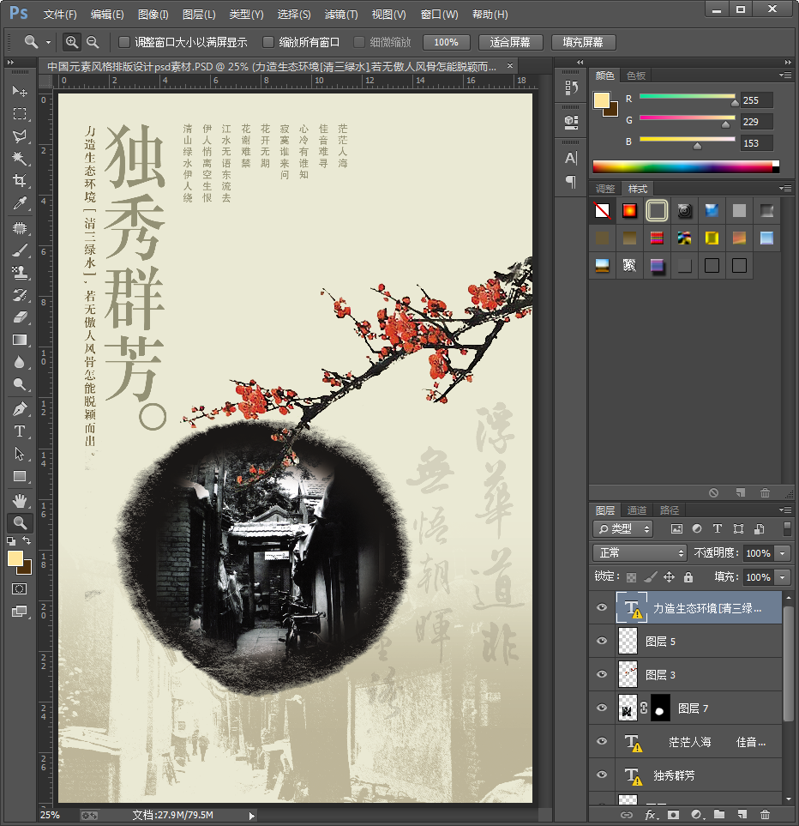Screen dimensions: 799x826
Task: Open the blend mode 正常 dropdown
Action: 640,552
